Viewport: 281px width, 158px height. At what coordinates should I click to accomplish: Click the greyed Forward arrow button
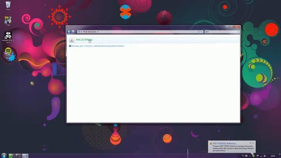point(73,32)
